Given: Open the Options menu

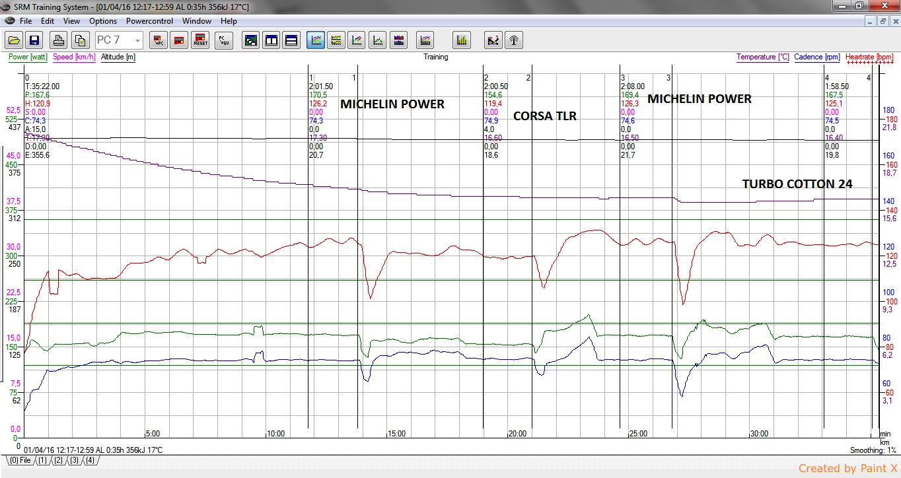Looking at the screenshot, I should point(103,21).
